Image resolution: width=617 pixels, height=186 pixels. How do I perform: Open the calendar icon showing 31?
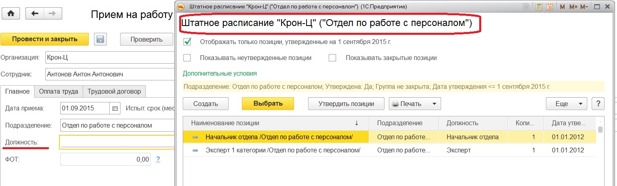[x=550, y=7]
